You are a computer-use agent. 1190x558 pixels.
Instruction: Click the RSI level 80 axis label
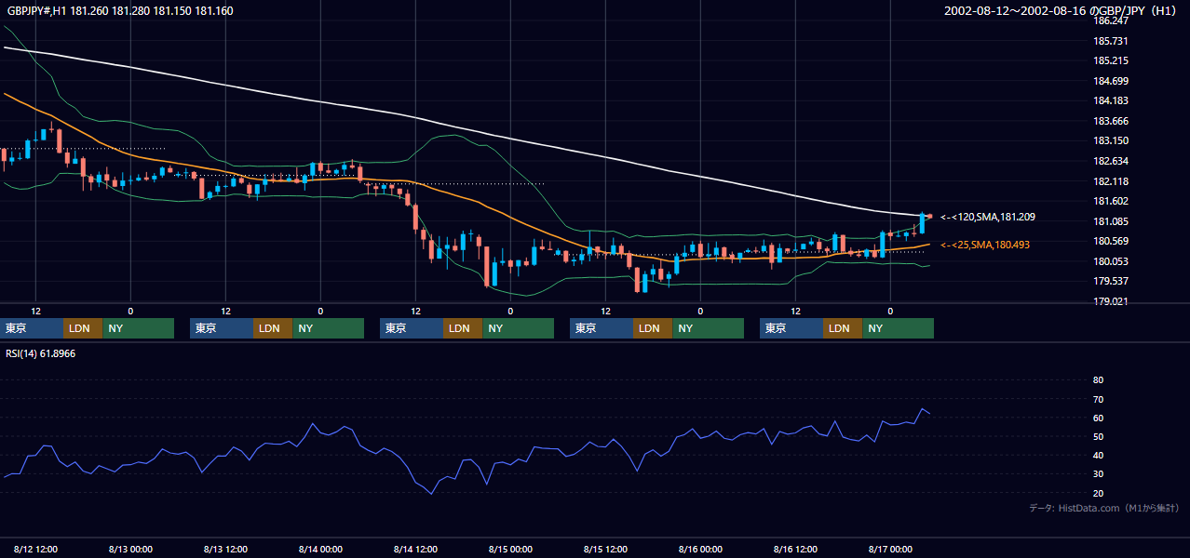coord(1098,380)
